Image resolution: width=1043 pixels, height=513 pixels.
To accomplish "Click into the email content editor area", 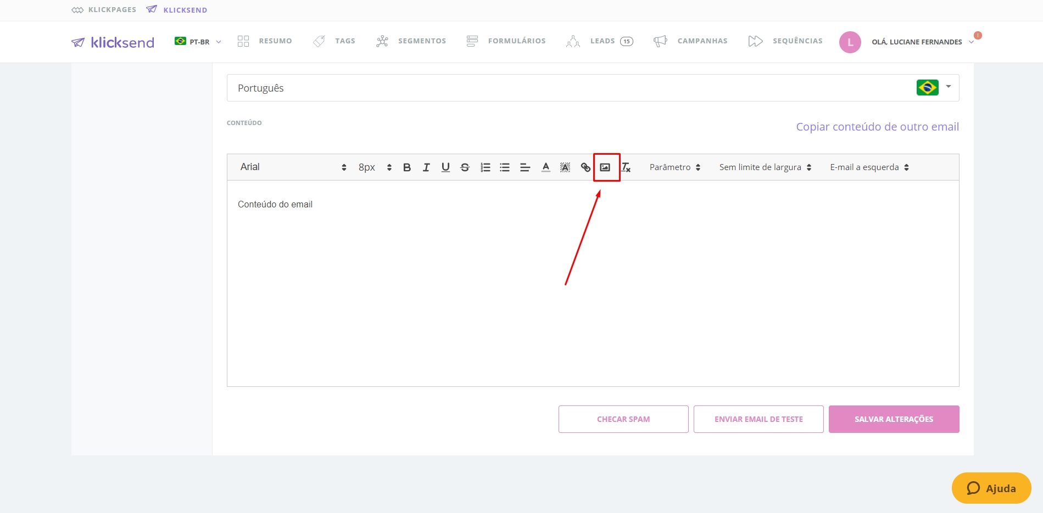I will 593,284.
